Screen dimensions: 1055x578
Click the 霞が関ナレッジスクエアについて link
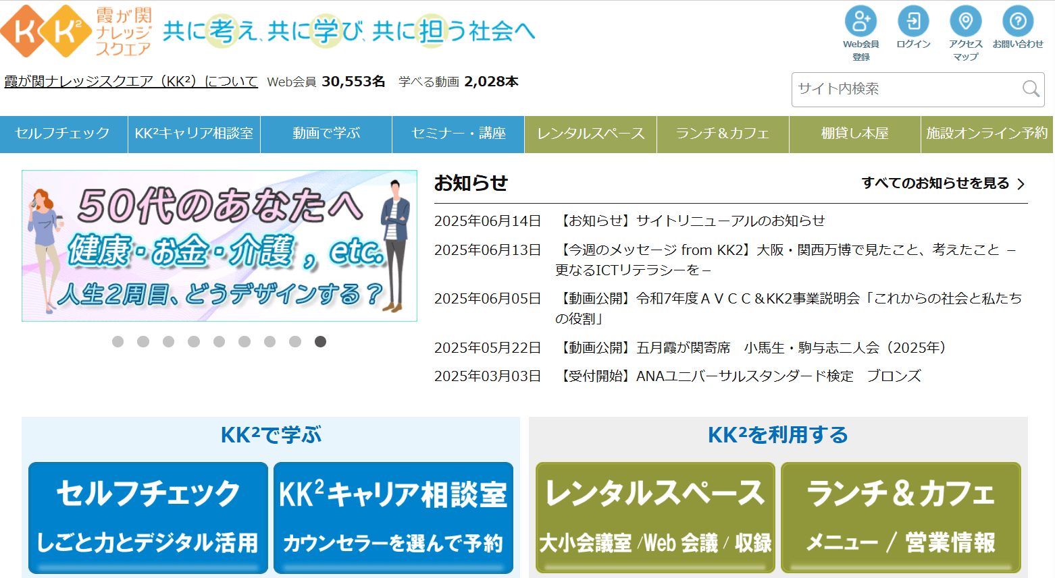pos(131,82)
